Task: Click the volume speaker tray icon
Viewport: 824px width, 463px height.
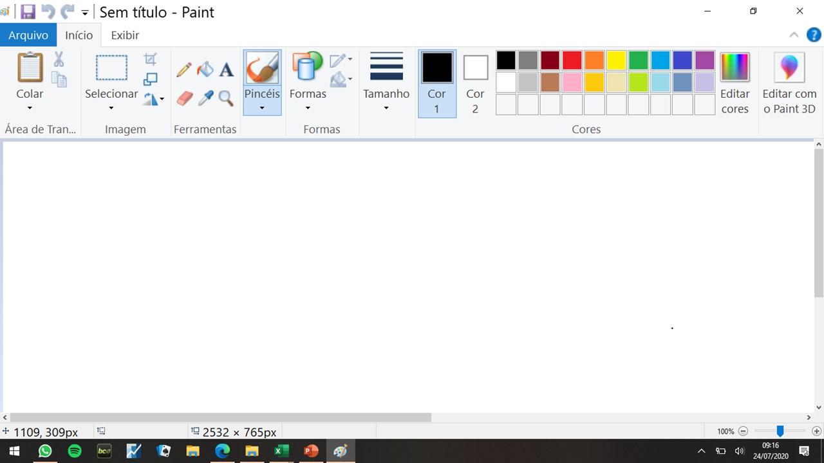Action: pos(739,451)
